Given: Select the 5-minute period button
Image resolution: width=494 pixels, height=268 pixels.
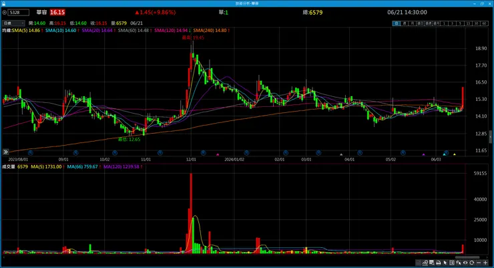Looking at the screenshot, I should [x=461, y=23].
